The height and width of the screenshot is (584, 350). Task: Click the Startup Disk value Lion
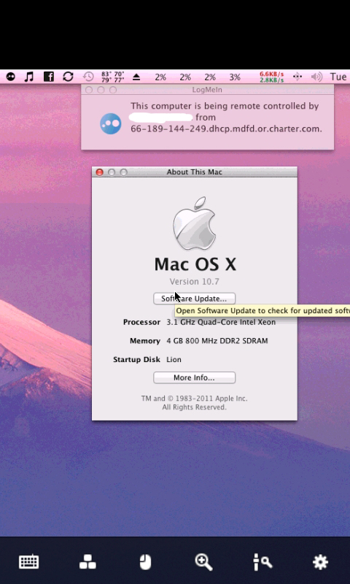point(174,359)
